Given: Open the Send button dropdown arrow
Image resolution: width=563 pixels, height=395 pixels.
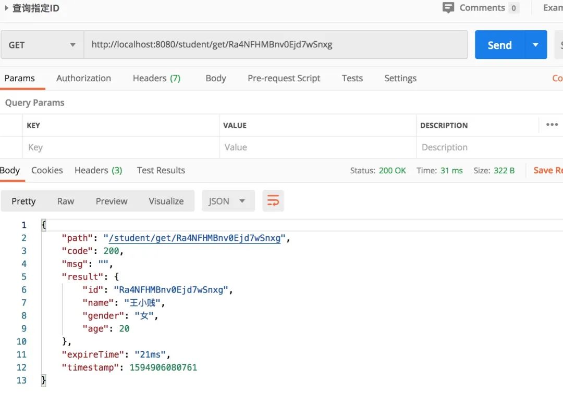Looking at the screenshot, I should pos(535,45).
